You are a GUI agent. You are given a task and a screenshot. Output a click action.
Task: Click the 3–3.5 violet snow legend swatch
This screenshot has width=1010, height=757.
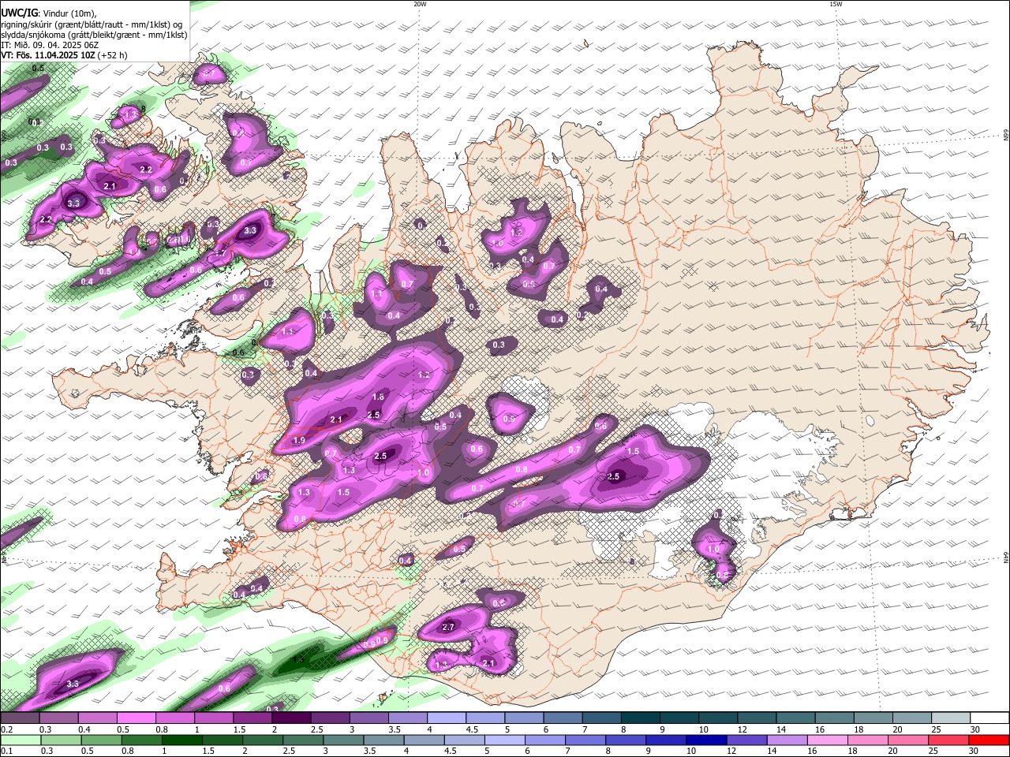pyautogui.click(x=370, y=718)
